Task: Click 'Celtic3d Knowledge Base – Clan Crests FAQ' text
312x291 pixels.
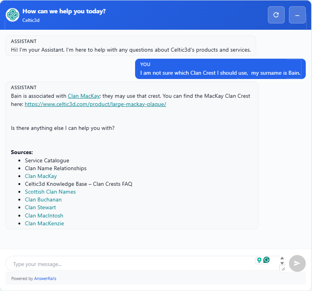Action: 78,184
